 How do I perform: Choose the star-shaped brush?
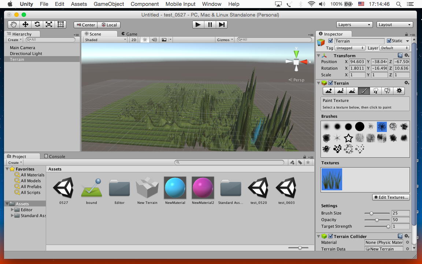click(348, 138)
